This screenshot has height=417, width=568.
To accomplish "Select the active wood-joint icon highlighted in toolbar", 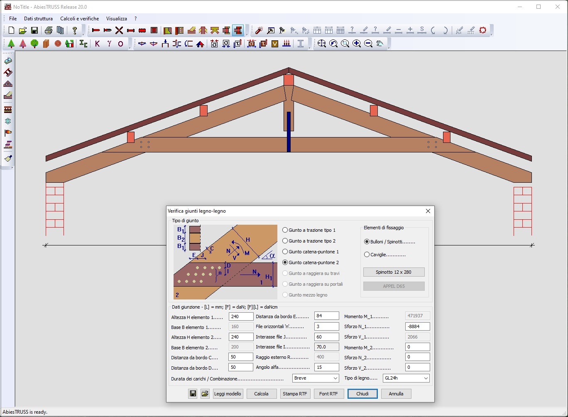I will pos(238,30).
